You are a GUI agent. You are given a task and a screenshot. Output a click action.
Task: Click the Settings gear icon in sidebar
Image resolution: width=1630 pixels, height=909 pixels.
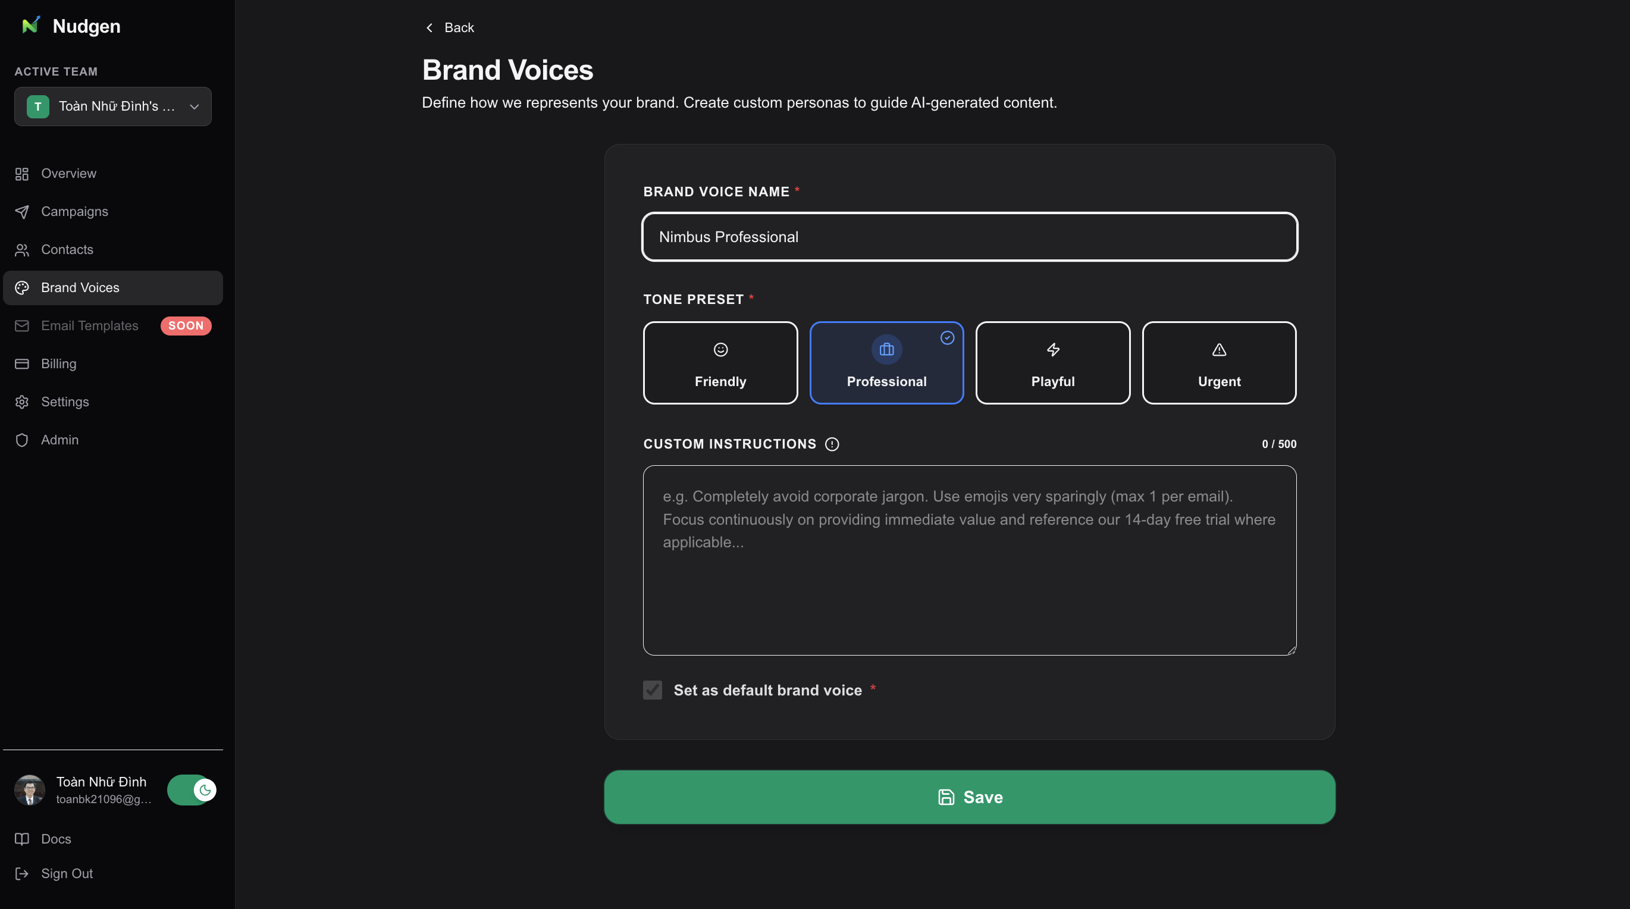coord(22,402)
